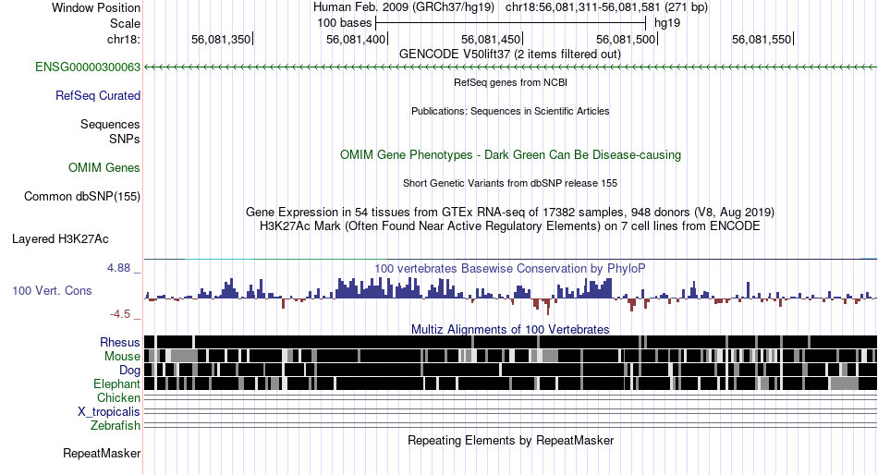This screenshot has width=878, height=475.
Task: Select the OMIM Genes track label
Action: (x=104, y=167)
